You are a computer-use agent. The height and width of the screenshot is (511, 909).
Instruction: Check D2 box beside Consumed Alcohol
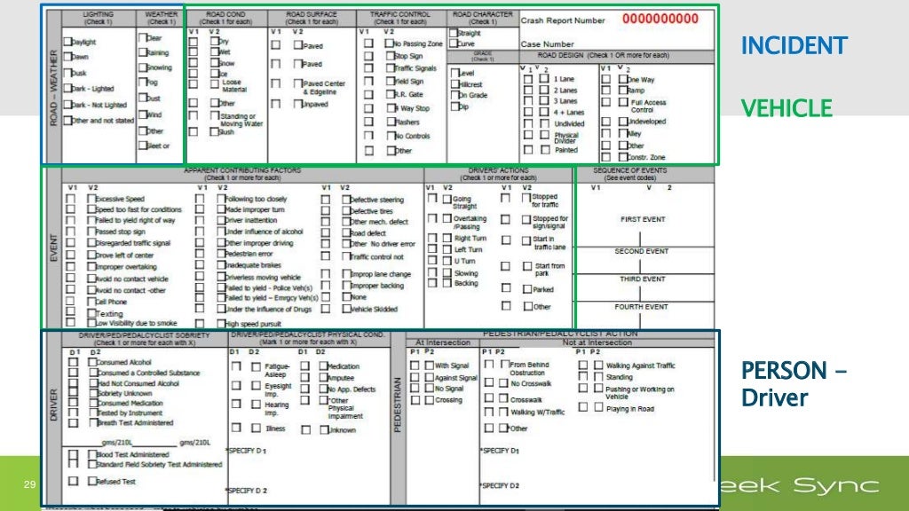[x=92, y=362]
